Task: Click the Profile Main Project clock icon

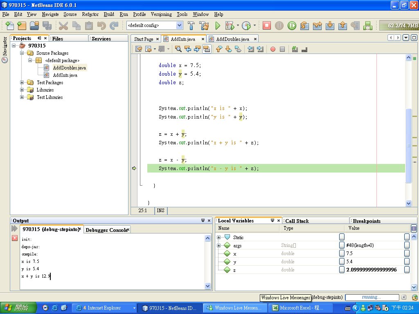Action: [246, 26]
